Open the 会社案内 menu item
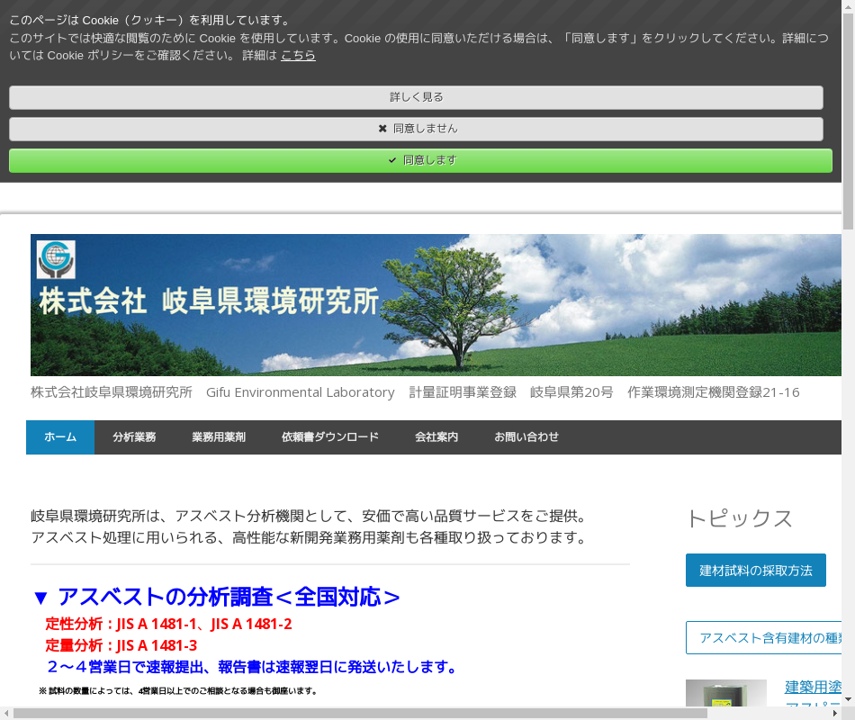 436,437
